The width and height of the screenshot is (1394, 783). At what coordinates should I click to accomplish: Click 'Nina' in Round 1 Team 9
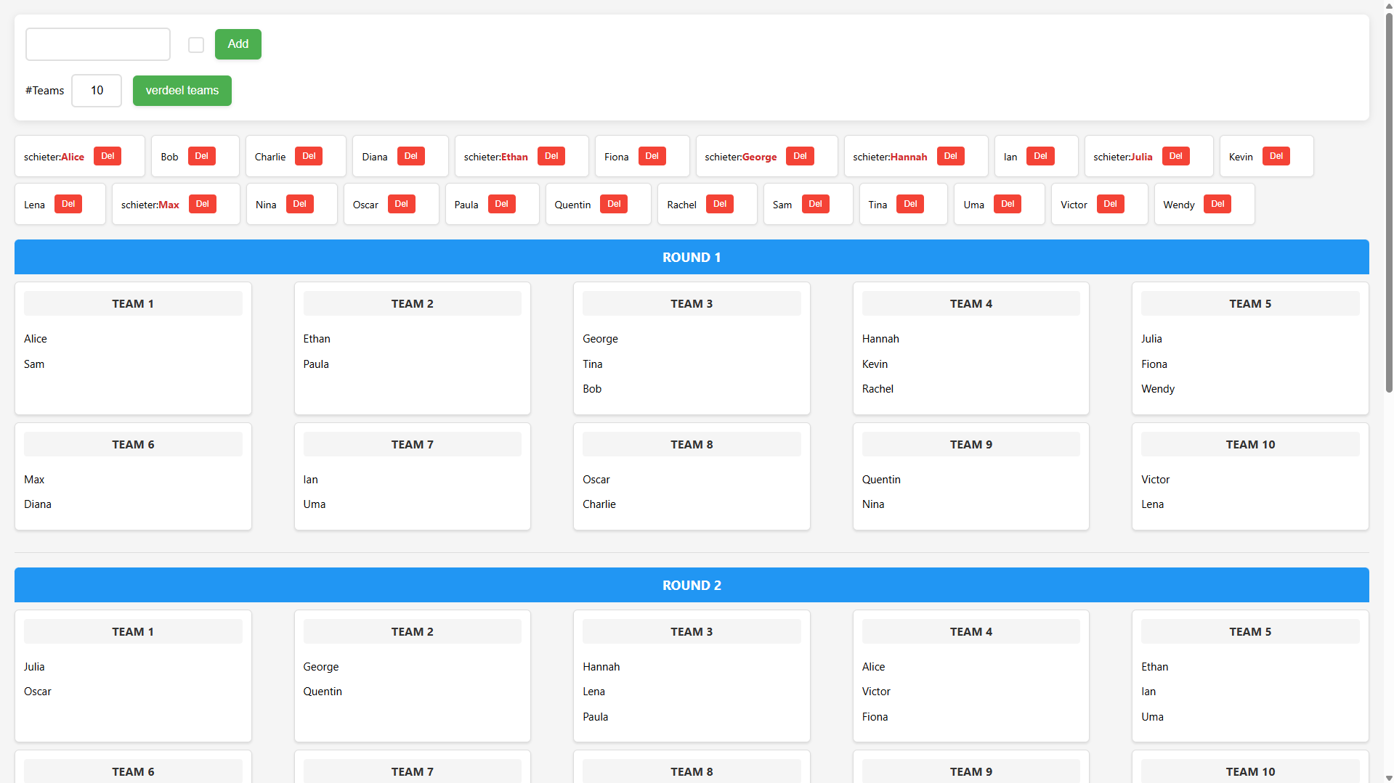pyautogui.click(x=873, y=504)
